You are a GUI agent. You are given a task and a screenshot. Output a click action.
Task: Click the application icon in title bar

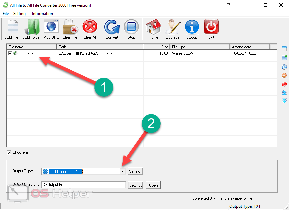pos(6,5)
